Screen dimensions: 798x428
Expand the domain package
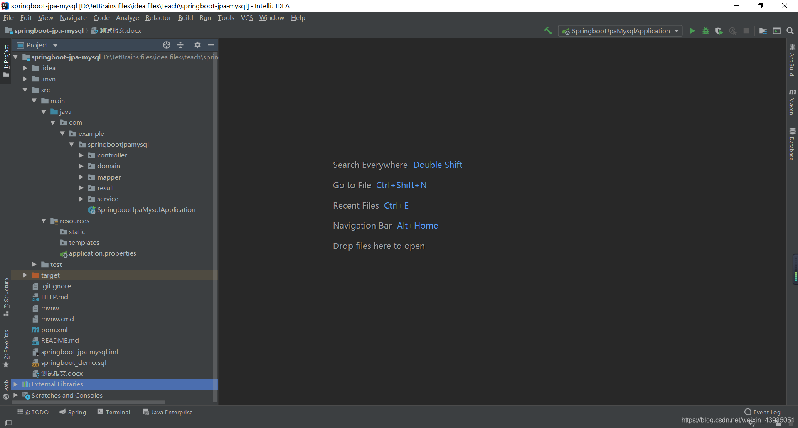coord(81,166)
